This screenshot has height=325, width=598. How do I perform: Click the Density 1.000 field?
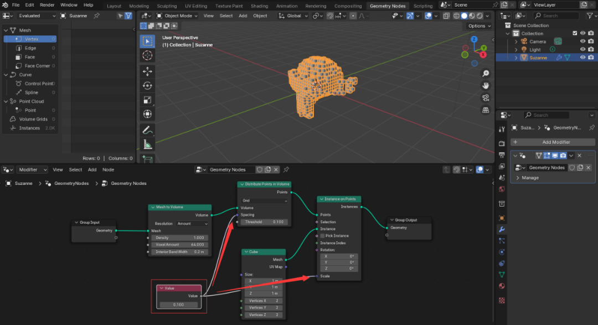179,238
